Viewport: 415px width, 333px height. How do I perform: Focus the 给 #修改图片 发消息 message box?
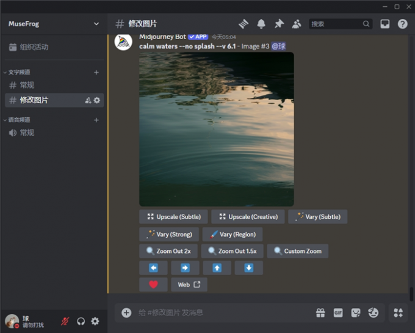tap(223, 313)
